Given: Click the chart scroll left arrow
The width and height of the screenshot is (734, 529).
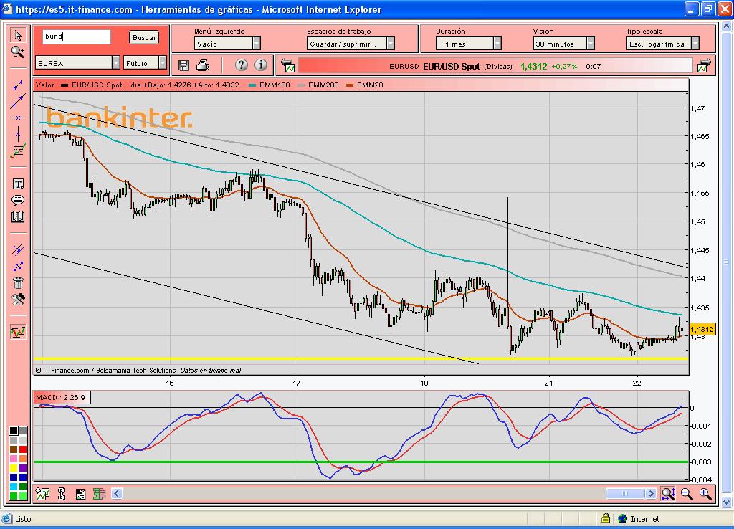Looking at the screenshot, I should coord(117,493).
